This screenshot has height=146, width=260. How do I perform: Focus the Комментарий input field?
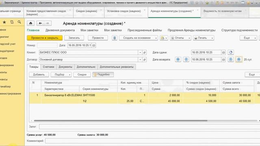[x=153, y=141]
